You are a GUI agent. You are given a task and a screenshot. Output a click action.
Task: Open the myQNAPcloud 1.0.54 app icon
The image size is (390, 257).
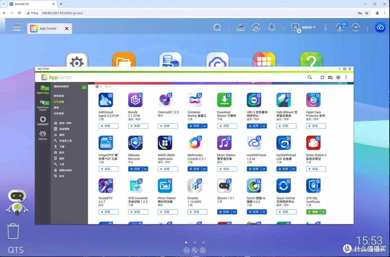pos(254,143)
